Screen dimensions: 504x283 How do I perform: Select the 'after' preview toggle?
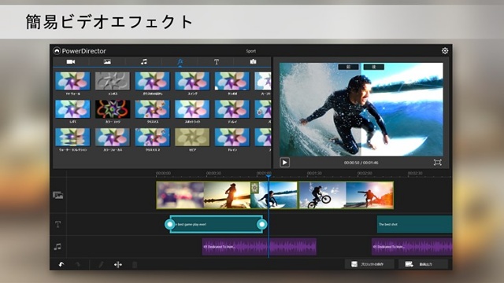tap(373, 67)
